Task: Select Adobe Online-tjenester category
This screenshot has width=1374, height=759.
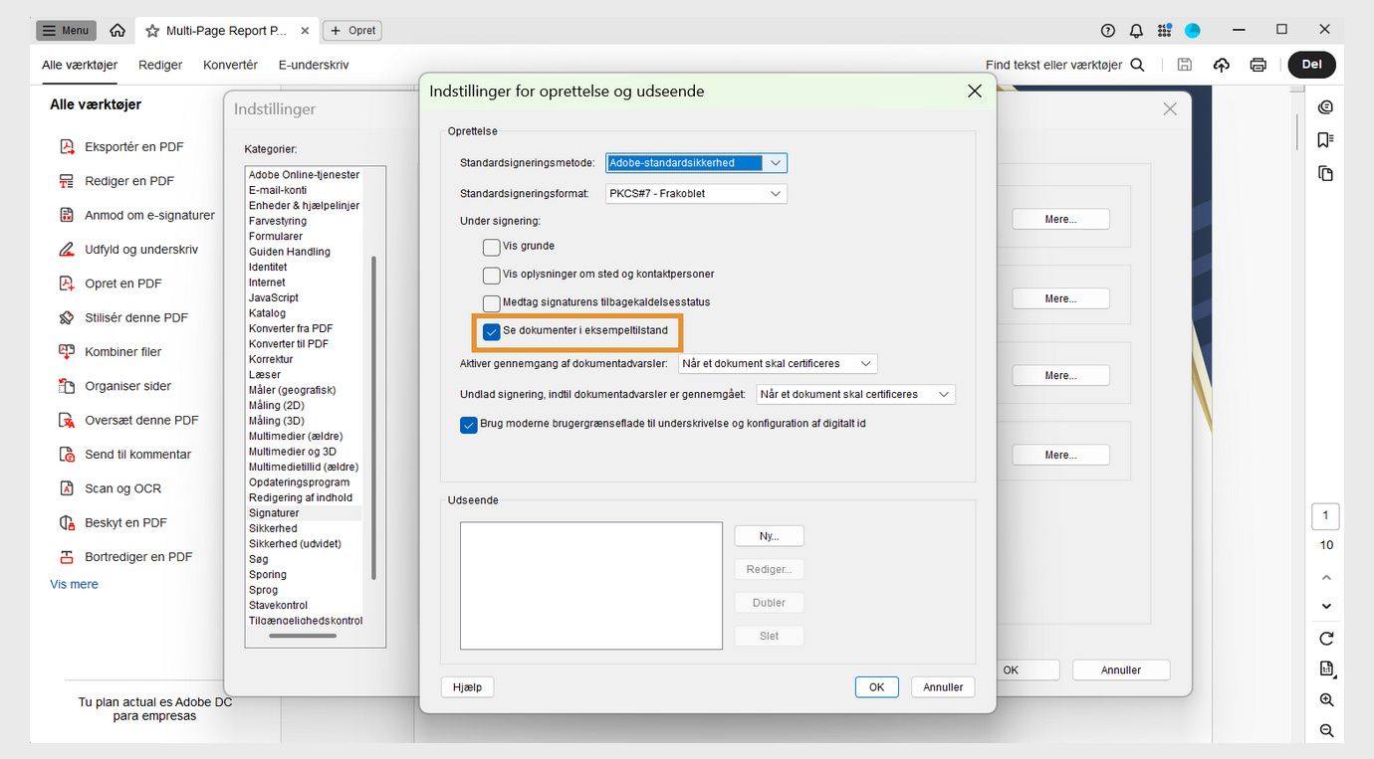Action: pyautogui.click(x=304, y=175)
